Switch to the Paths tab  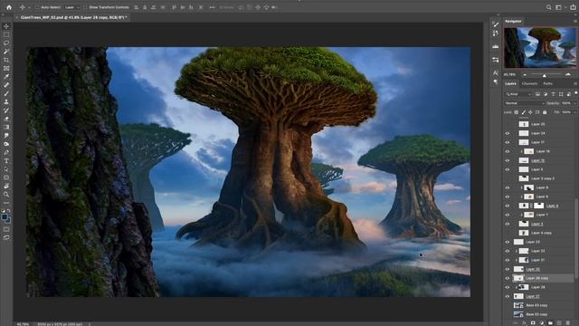click(548, 84)
